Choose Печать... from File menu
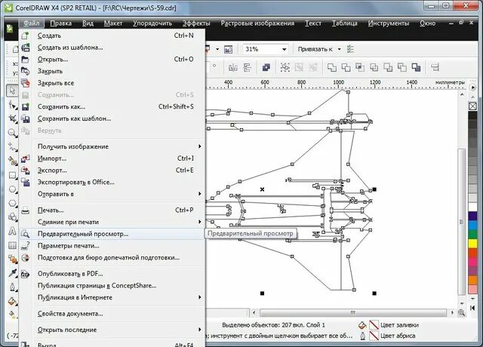Viewport: 483px width, 347px height. (112, 210)
